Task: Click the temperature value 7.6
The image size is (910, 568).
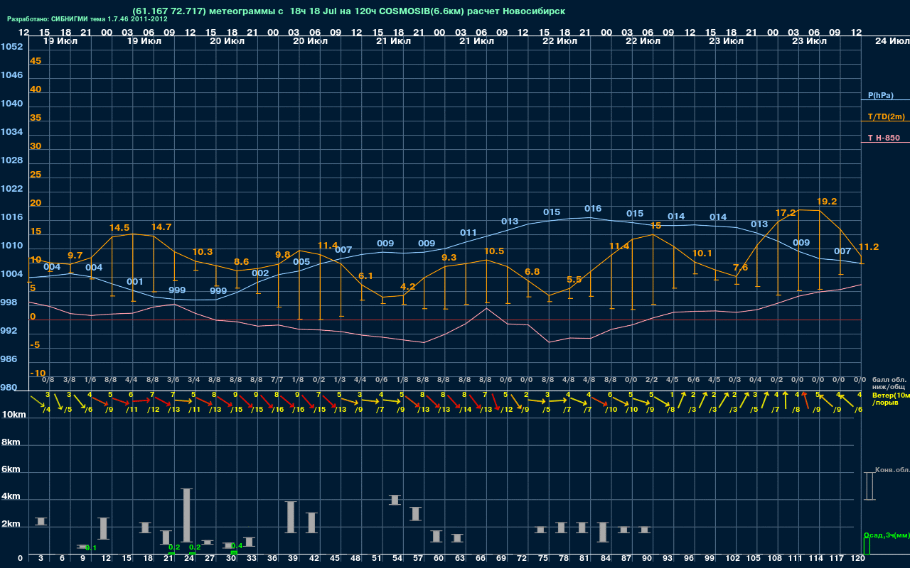Action: coord(740,268)
